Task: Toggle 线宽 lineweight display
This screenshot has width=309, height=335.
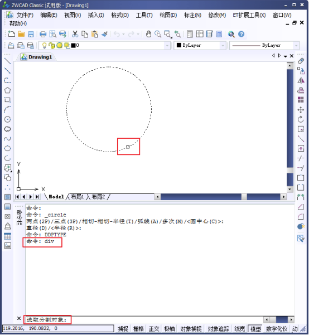Action: (239, 329)
